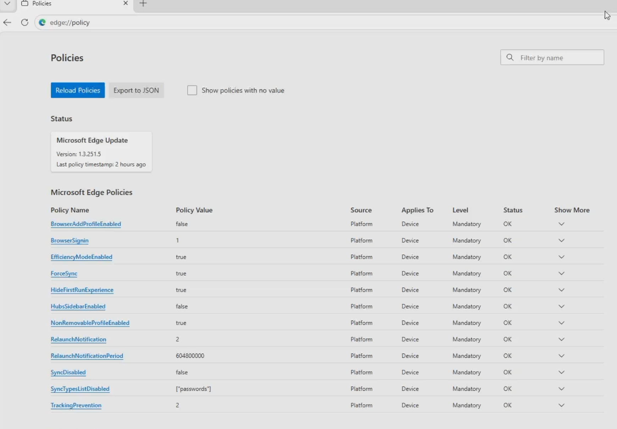Click the Level column header
This screenshot has width=617, height=429.
(460, 210)
